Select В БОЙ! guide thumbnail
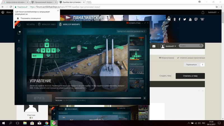The image size is (224, 126). pyautogui.click(x=137, y=41)
